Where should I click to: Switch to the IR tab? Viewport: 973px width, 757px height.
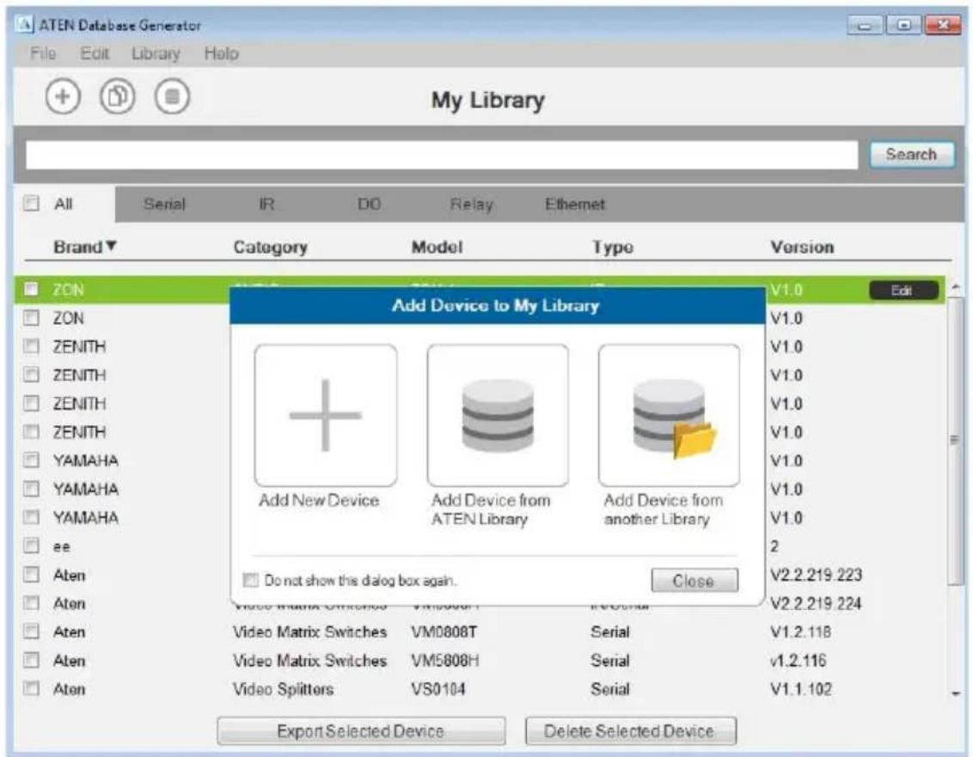pyautogui.click(x=266, y=205)
